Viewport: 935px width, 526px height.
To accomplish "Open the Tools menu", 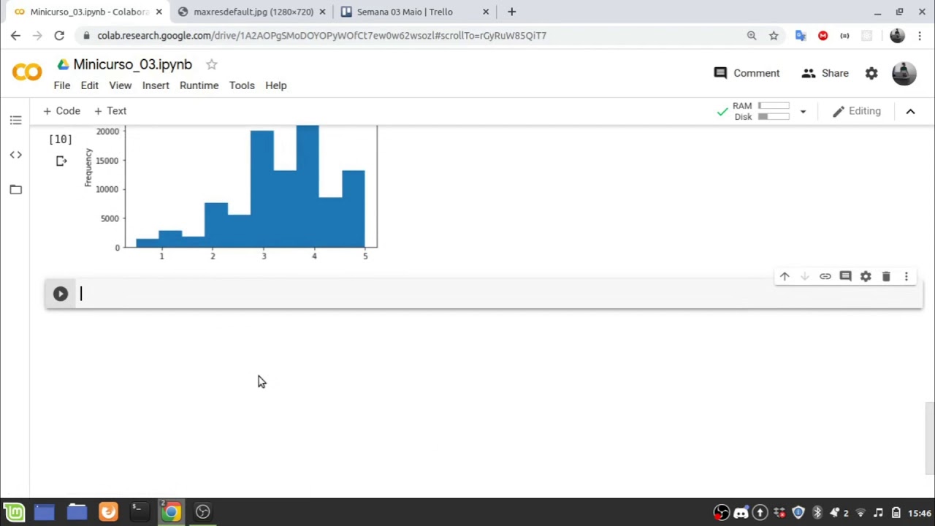I will (242, 85).
